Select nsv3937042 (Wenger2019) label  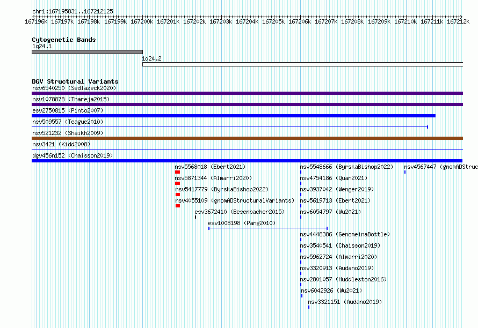tap(337, 189)
